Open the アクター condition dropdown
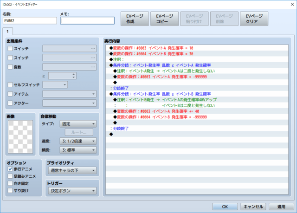Screen dimensions: 297x213 coord(69,103)
